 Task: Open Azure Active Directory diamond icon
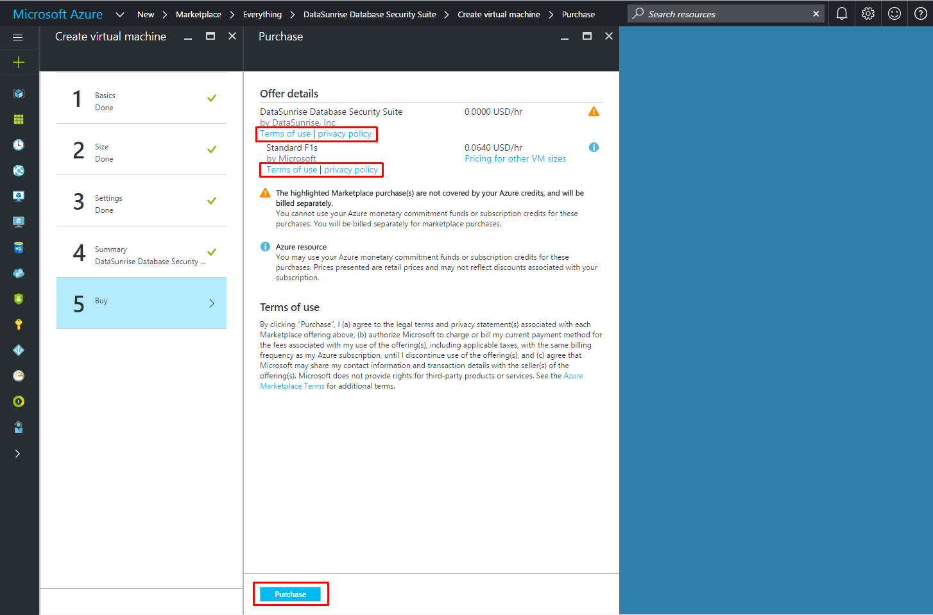click(x=19, y=350)
